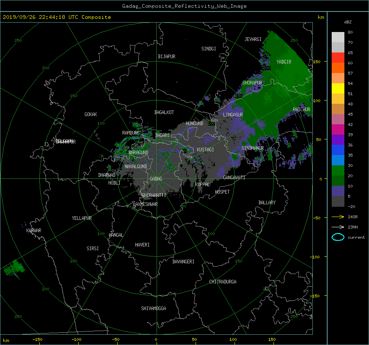Click the CHITRADURGA city label

[x=223, y=282]
